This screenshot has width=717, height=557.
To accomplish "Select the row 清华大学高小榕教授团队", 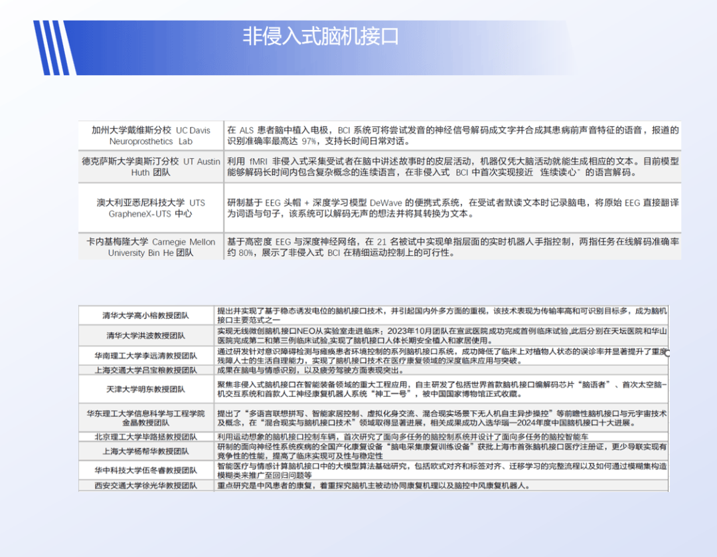I will (374, 315).
